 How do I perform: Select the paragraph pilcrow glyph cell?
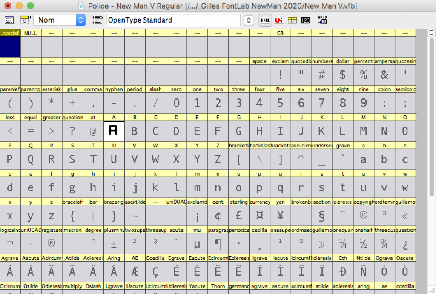tap(218, 243)
